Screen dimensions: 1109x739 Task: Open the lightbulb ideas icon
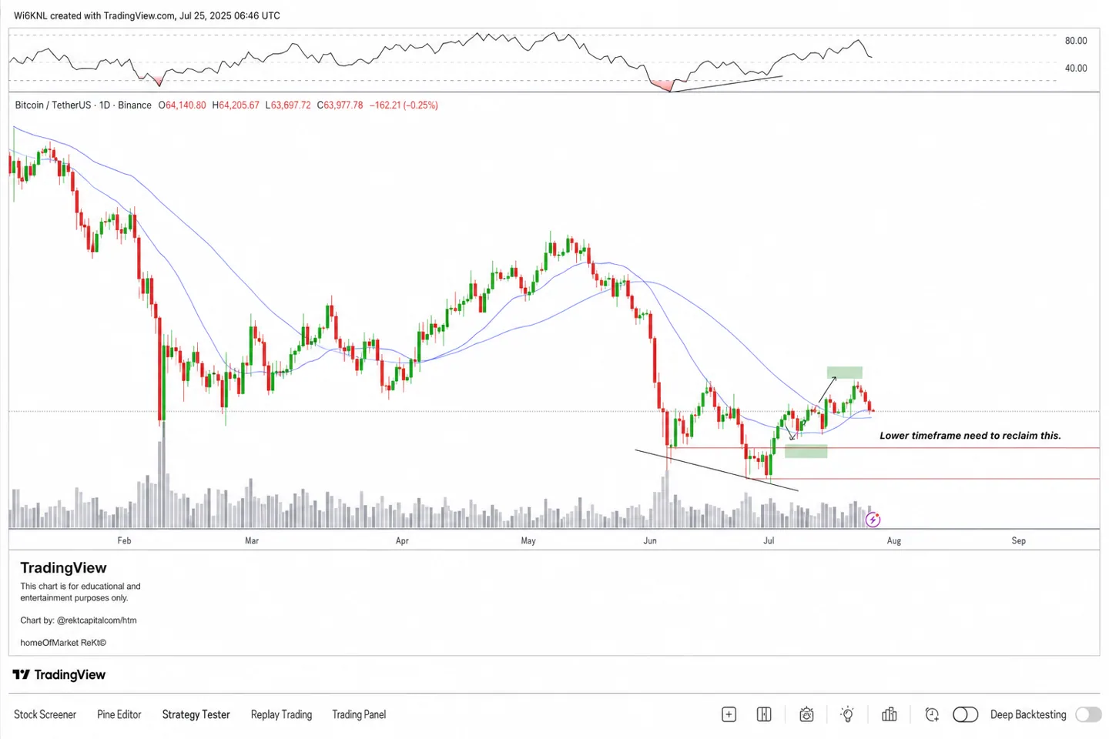pos(847,714)
